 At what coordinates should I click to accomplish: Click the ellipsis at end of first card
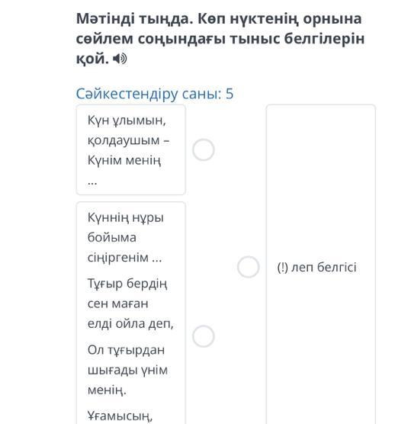(92, 183)
